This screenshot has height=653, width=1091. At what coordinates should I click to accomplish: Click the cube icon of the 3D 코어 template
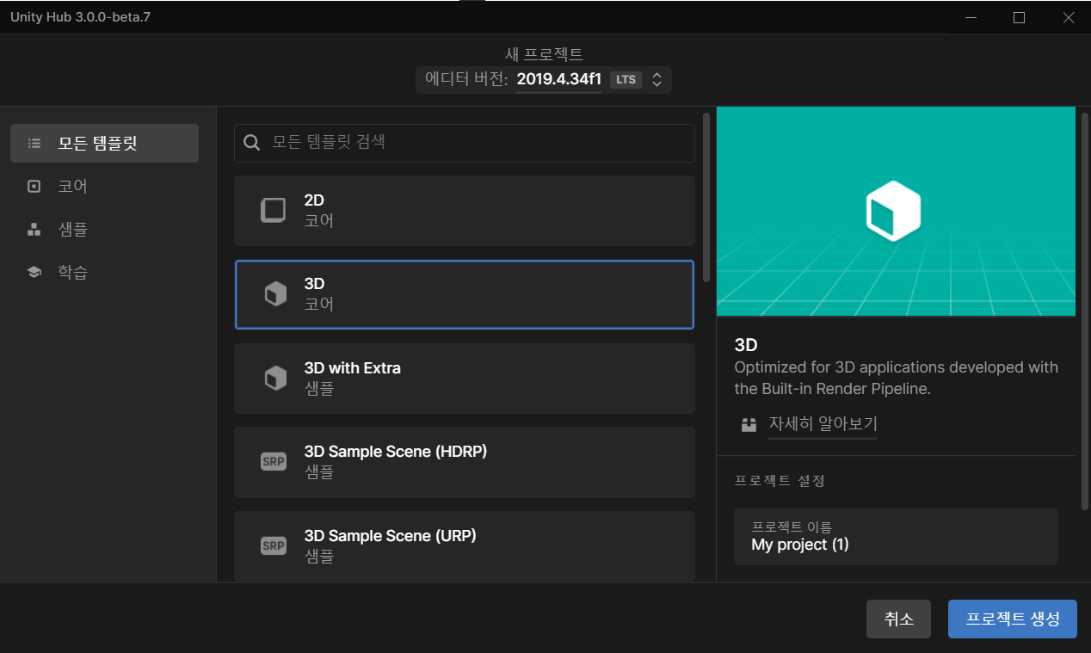pos(274,294)
